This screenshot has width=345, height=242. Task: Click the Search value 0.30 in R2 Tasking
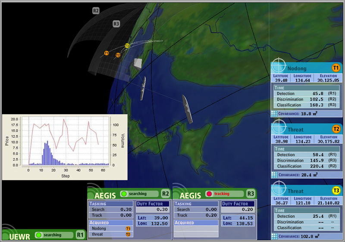click(x=126, y=210)
